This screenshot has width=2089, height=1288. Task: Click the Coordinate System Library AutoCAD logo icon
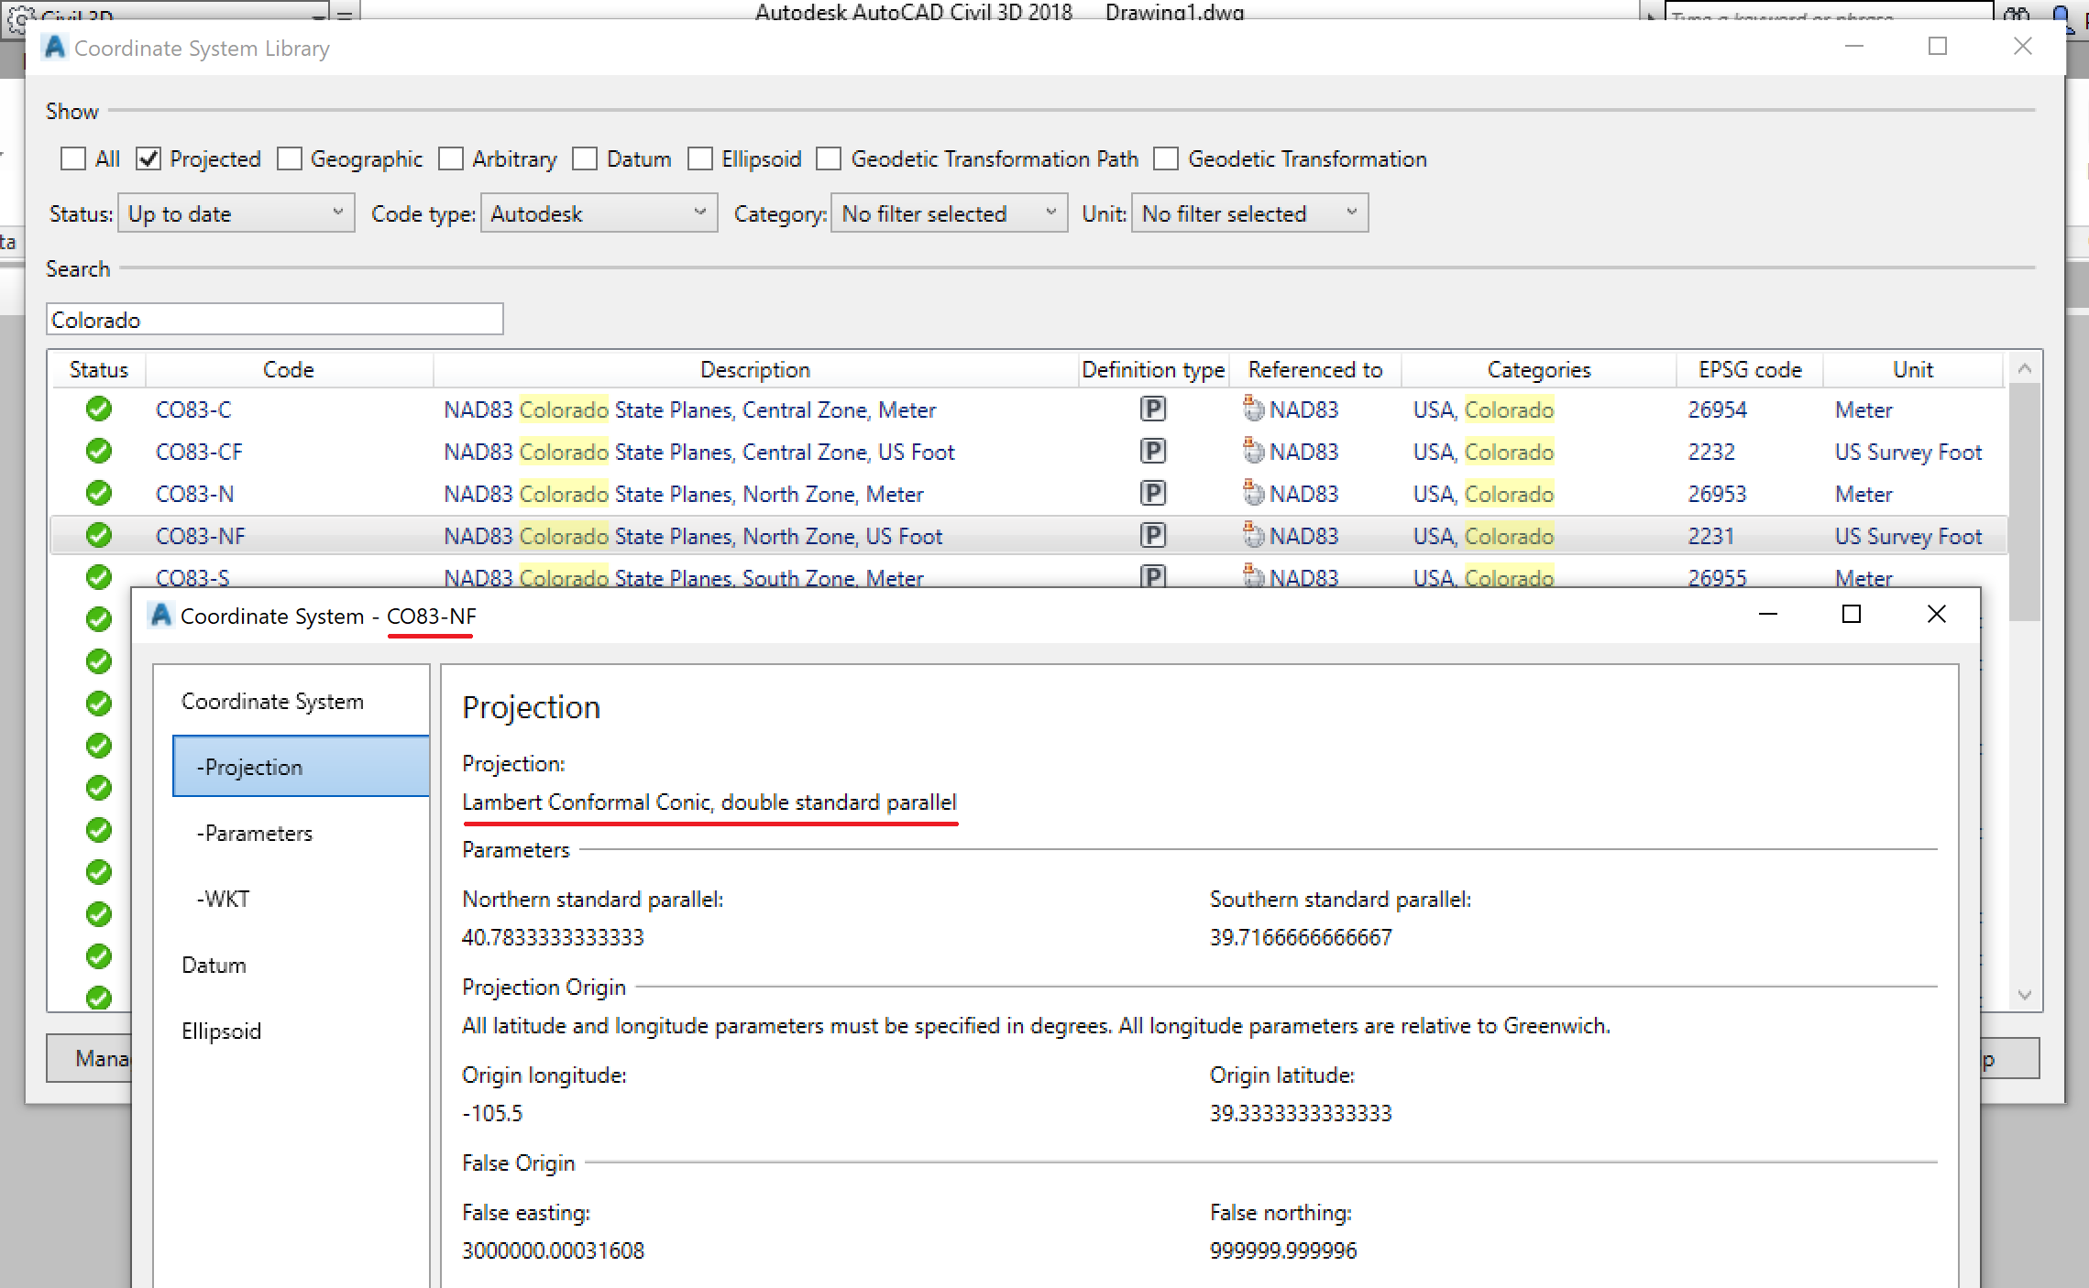tap(55, 47)
